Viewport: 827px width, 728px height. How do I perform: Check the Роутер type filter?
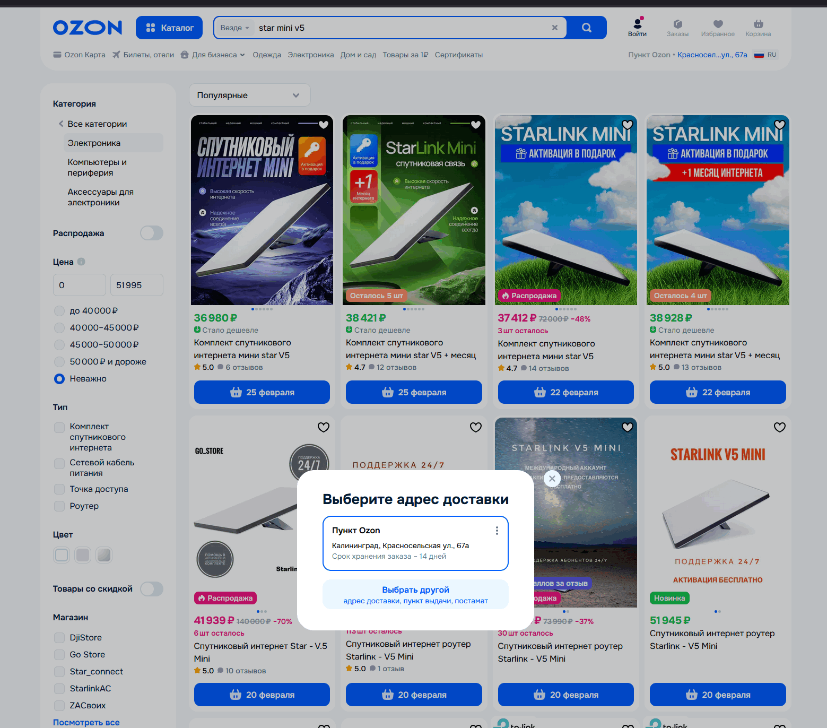(59, 506)
